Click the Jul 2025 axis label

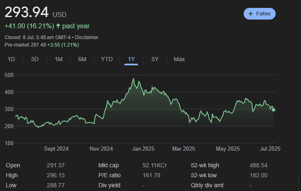pos(270,149)
